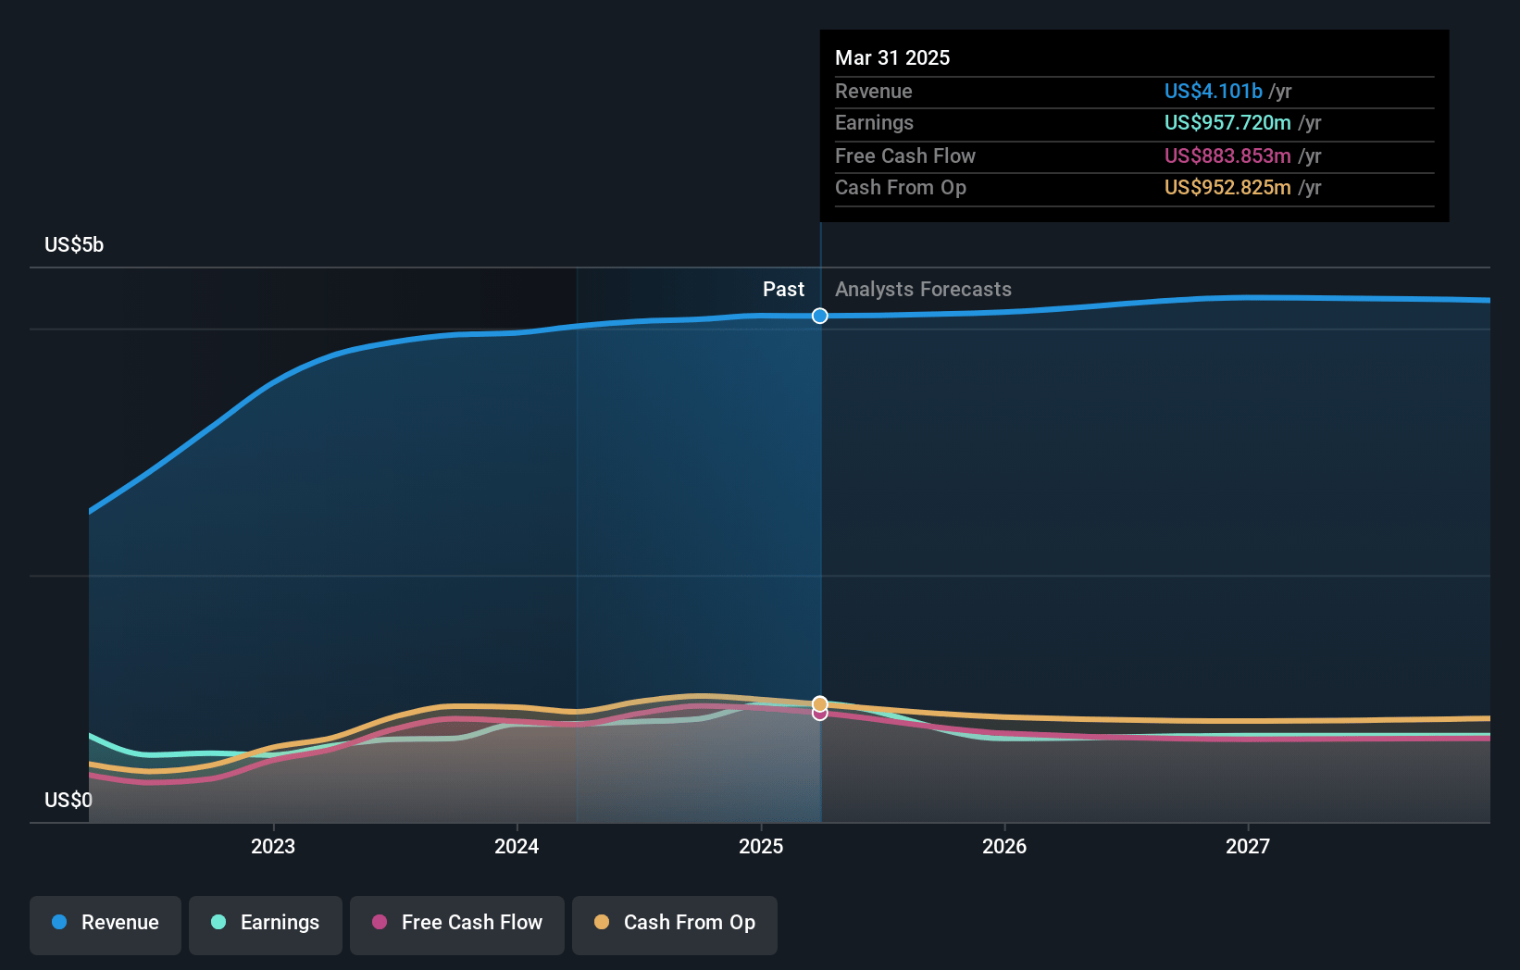
Task: Click the US$883.853m free cash flow value
Action: (1227, 155)
